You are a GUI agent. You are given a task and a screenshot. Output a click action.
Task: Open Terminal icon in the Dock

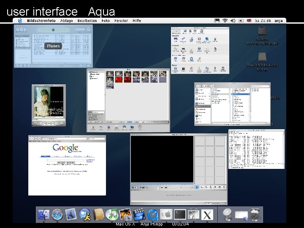(x=180, y=214)
